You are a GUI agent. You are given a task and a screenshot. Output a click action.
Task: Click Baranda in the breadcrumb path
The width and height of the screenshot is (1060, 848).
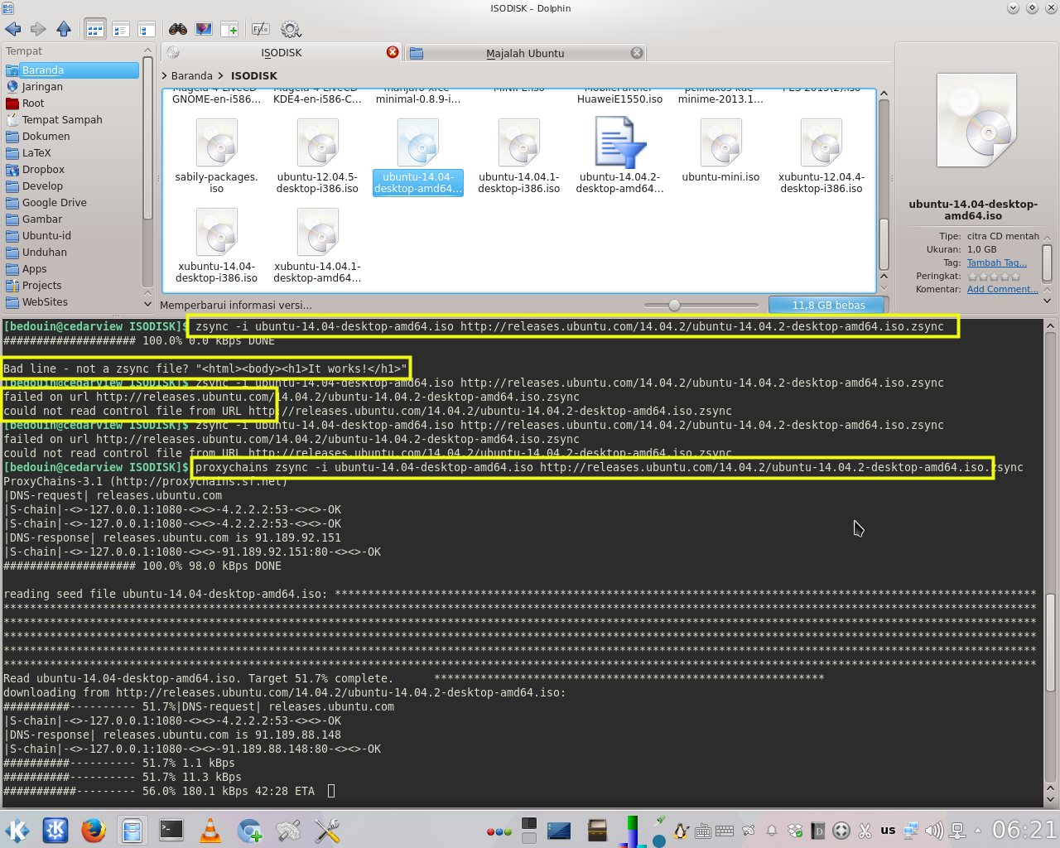pos(192,75)
